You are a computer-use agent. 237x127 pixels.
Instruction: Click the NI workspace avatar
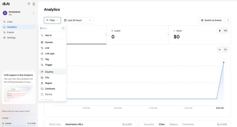[x=5, y=13]
